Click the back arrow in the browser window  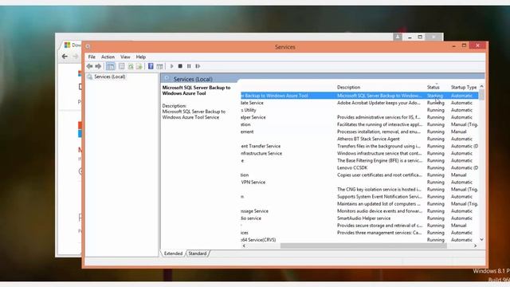(x=65, y=57)
